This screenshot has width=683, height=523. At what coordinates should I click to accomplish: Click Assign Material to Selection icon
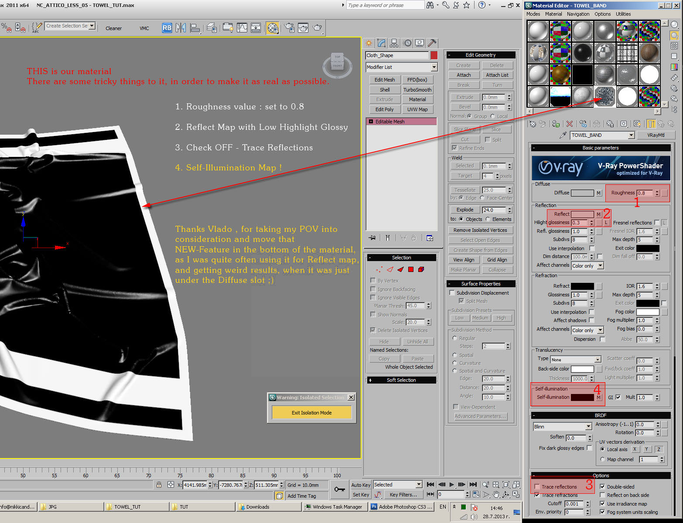(x=556, y=124)
